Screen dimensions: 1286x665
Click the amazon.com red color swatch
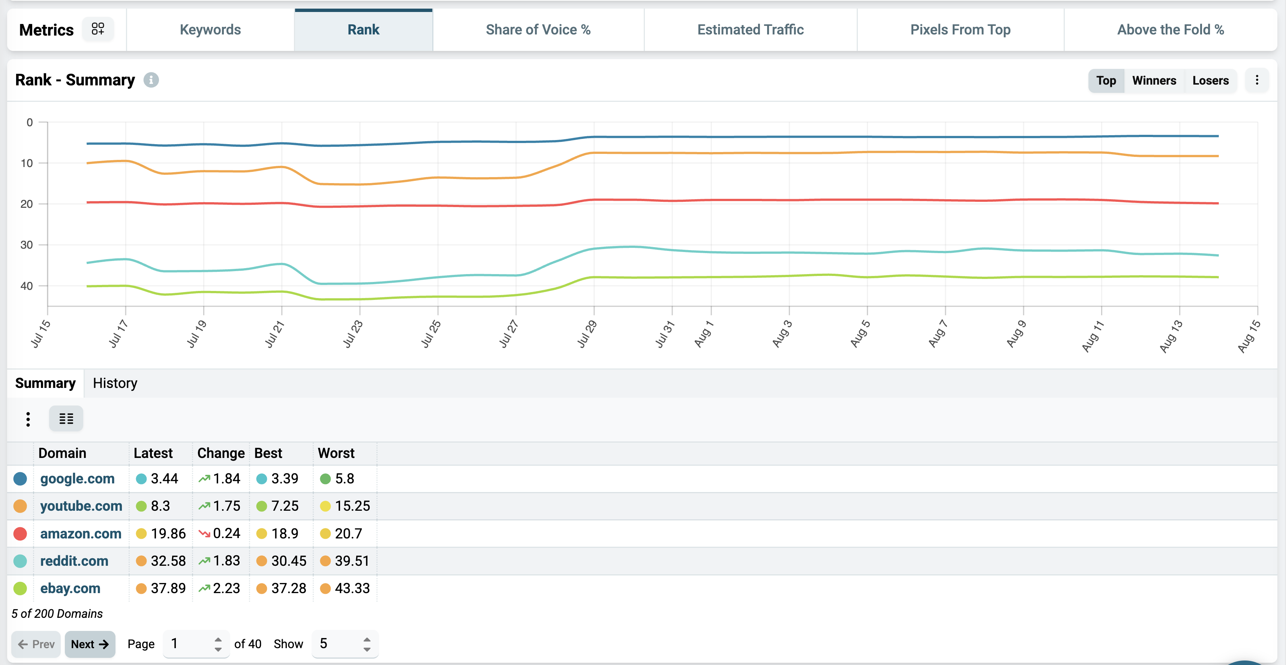coord(20,534)
